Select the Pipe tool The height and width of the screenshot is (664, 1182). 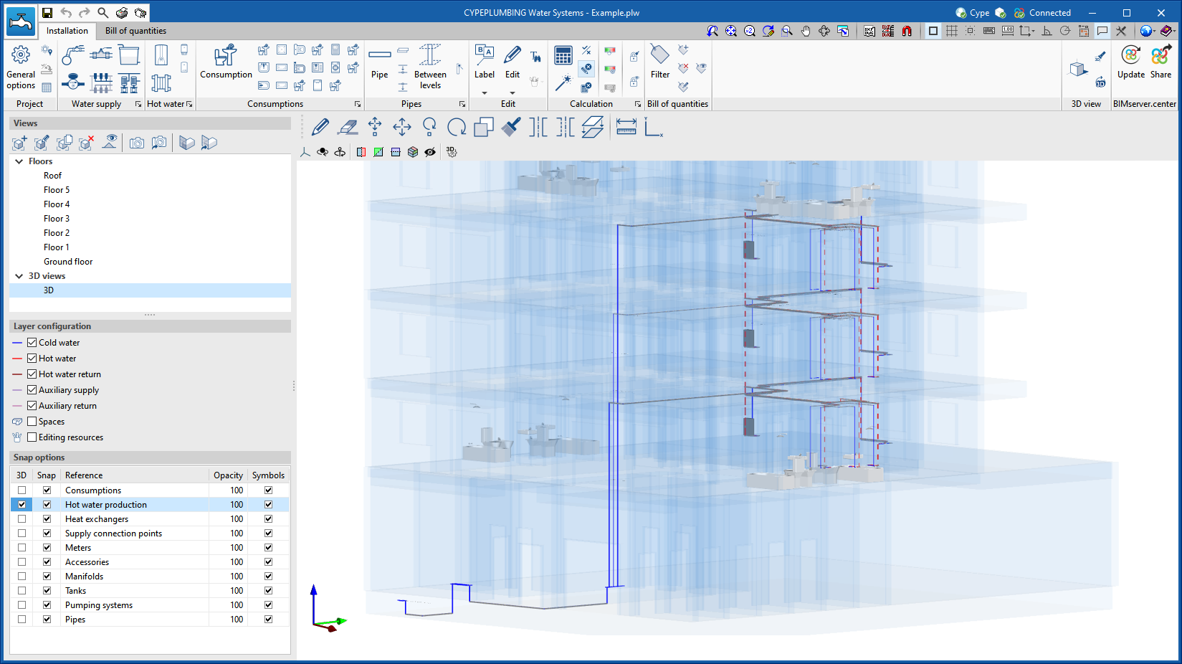[x=379, y=62]
